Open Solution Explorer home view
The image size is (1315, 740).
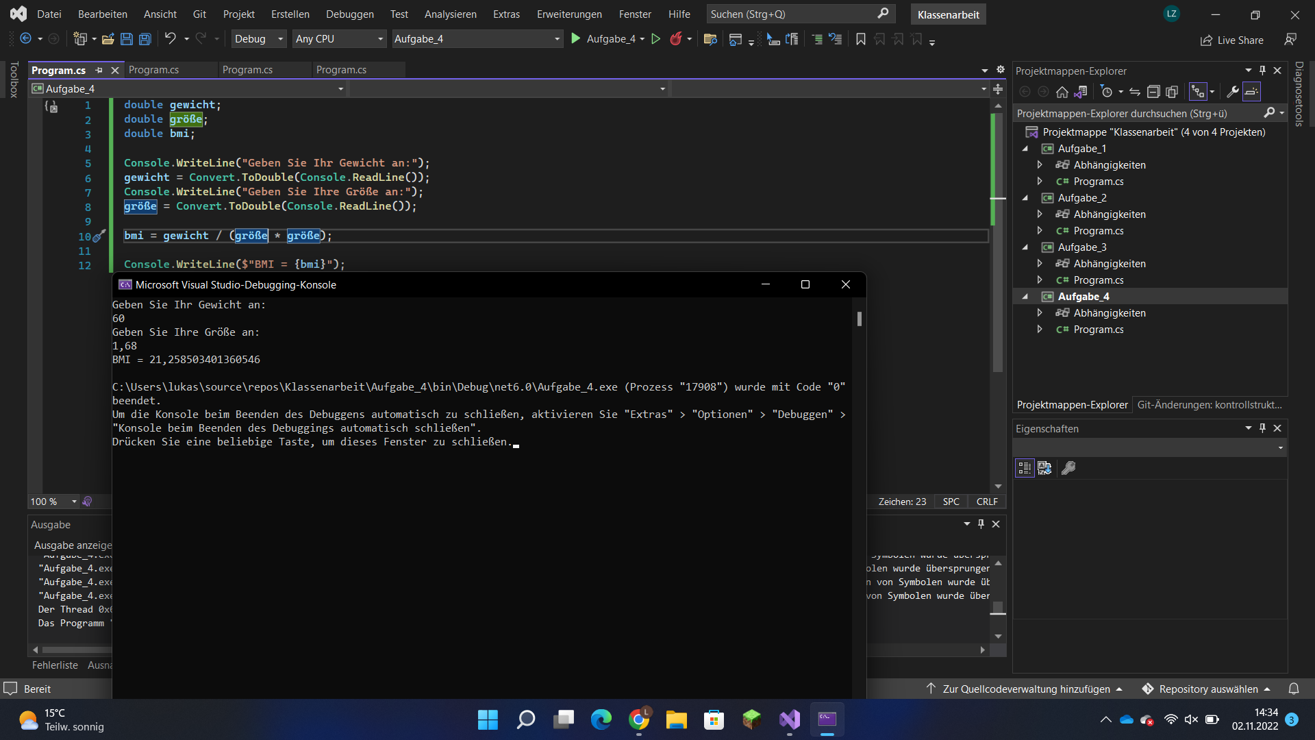coord(1062,92)
